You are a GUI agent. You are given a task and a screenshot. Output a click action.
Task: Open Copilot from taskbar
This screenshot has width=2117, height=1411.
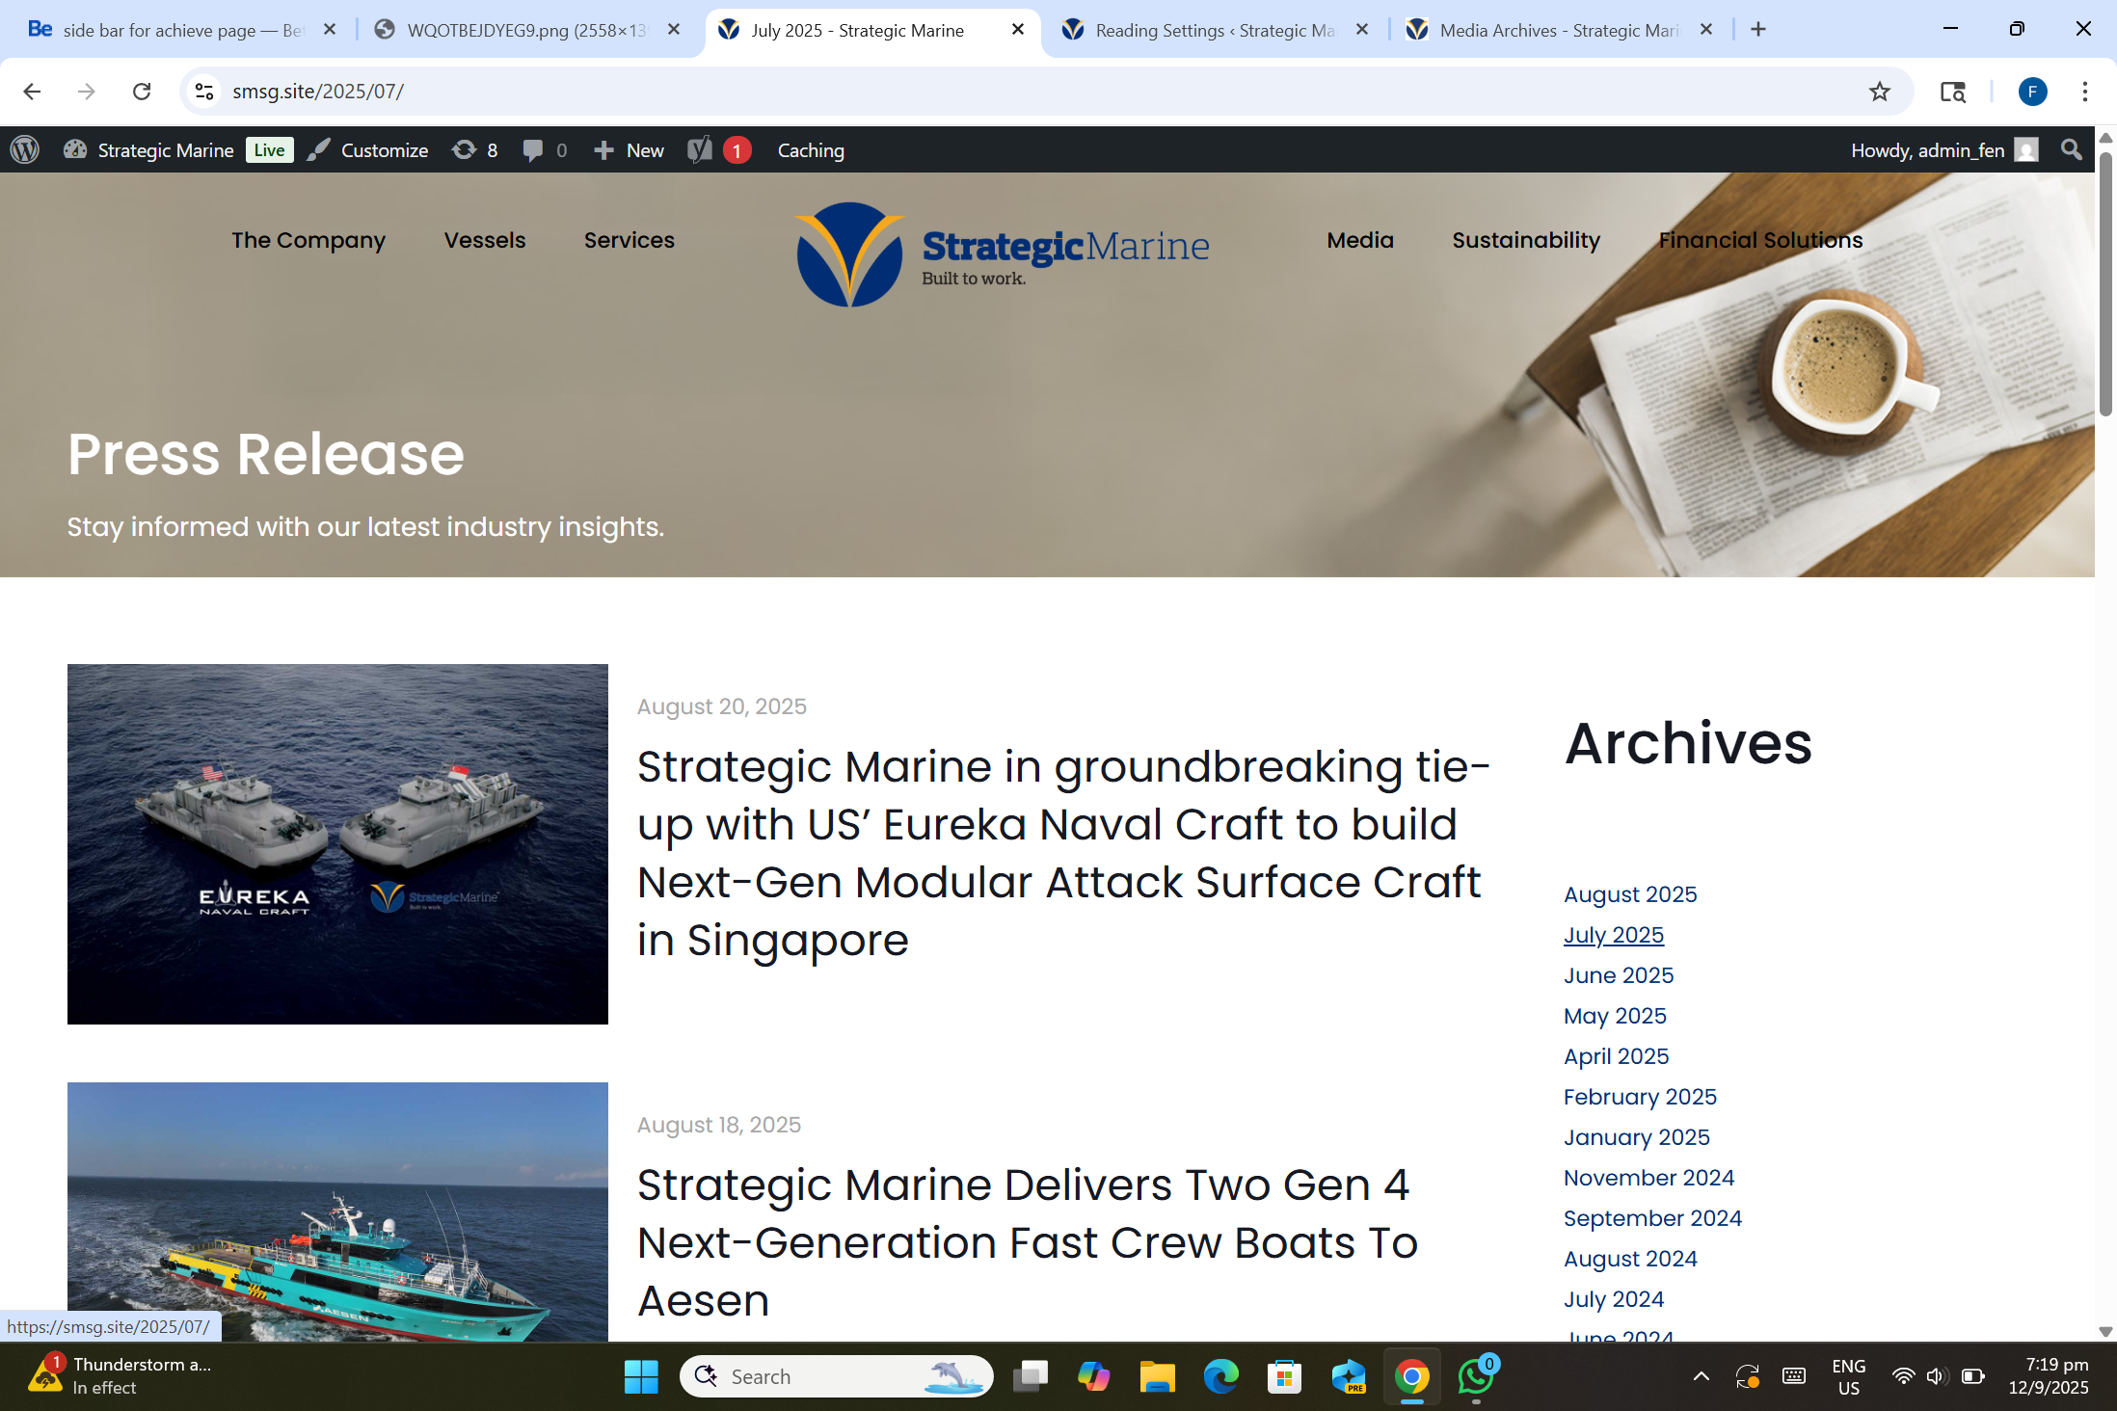pyautogui.click(x=1093, y=1376)
